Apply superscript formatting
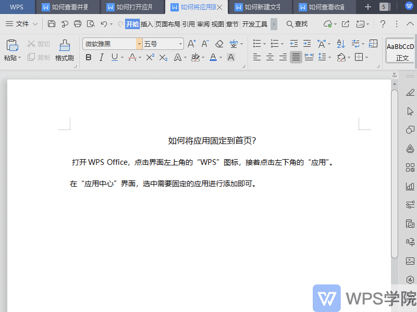Image resolution: width=417 pixels, height=312 pixels. click(x=150, y=57)
